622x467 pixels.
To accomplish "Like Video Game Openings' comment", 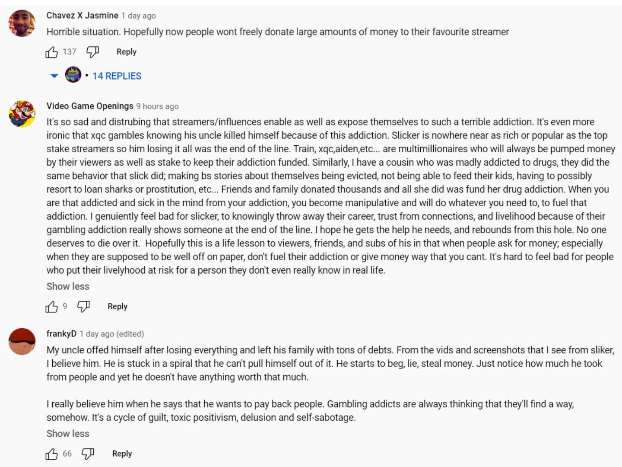I will tap(52, 307).
